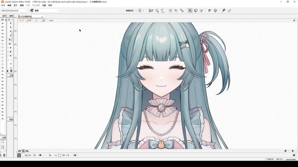Click the 1:1 zoom reset button
This screenshot has width=298, height=167.
tap(56, 155)
